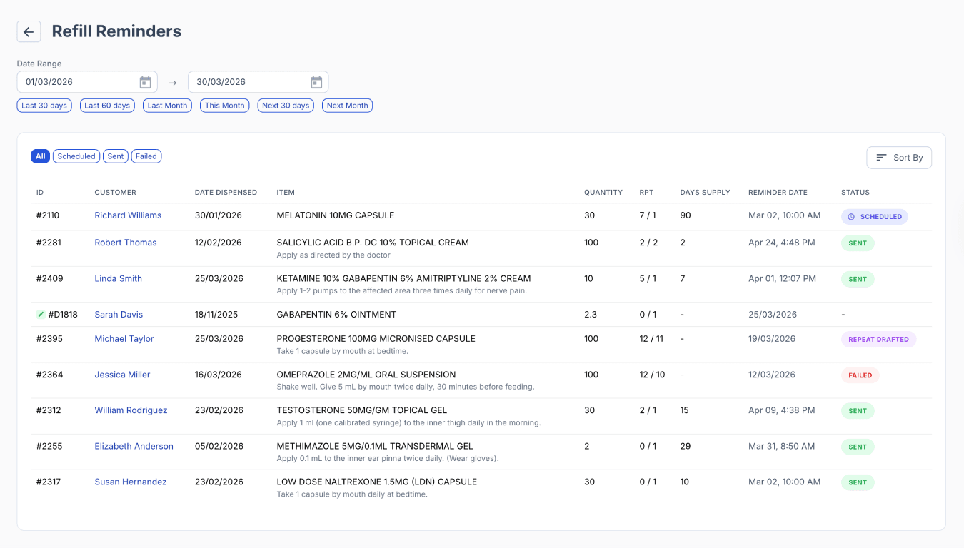Open customer Susan Hernandez
The image size is (964, 548).
pos(131,482)
